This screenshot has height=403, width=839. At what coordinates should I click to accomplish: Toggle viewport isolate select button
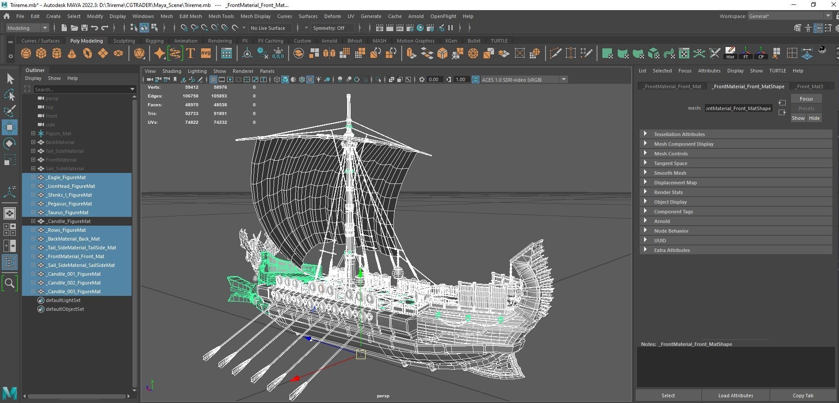click(378, 79)
